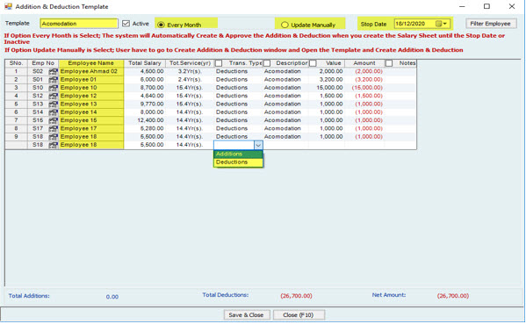
Task: Click Emp No cell S02
Action: [x=38, y=71]
